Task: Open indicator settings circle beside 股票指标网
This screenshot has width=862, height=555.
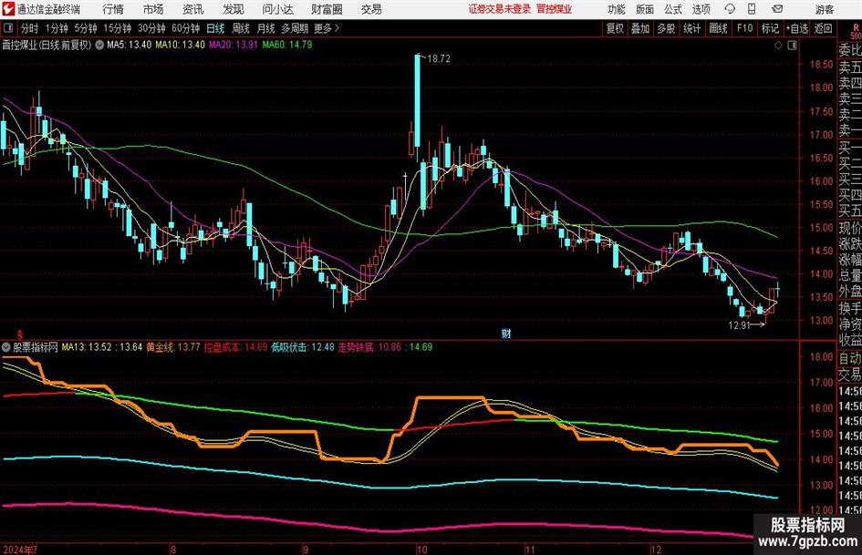Action: [x=6, y=347]
